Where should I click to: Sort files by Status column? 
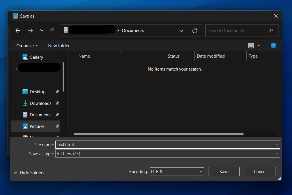click(174, 56)
